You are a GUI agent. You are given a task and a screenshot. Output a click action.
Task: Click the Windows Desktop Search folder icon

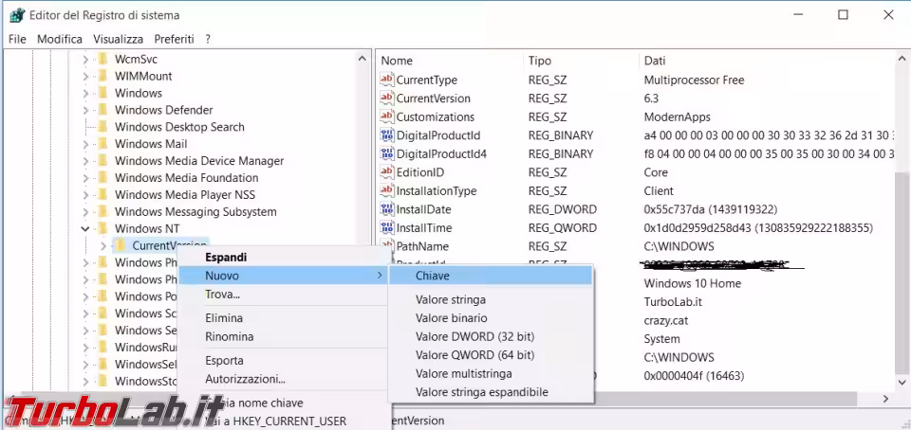102,127
